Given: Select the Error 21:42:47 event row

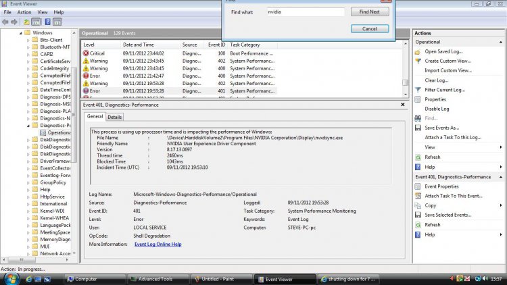Looking at the screenshot, I should [x=179, y=76].
